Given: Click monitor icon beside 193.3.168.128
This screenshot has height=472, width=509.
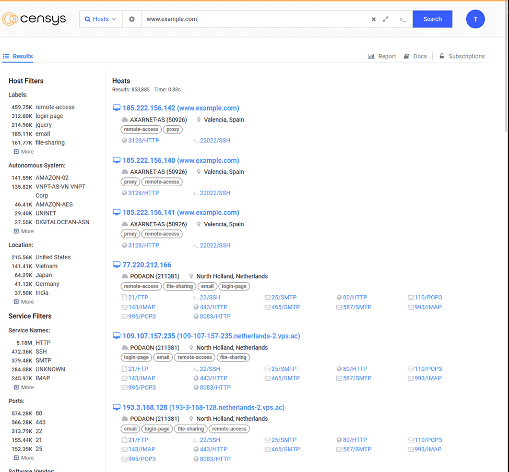Looking at the screenshot, I should click(x=116, y=407).
